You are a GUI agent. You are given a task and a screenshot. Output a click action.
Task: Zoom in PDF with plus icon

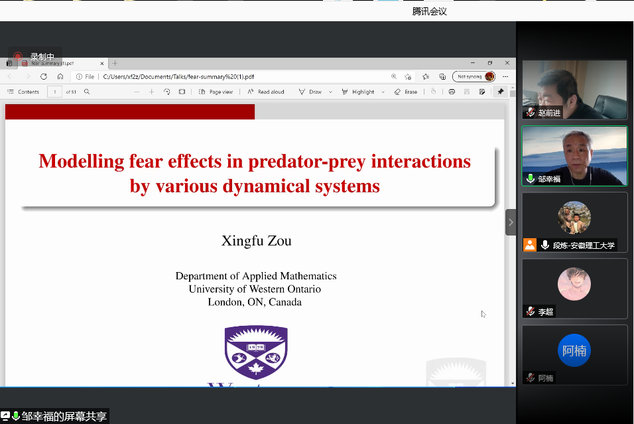click(x=151, y=92)
